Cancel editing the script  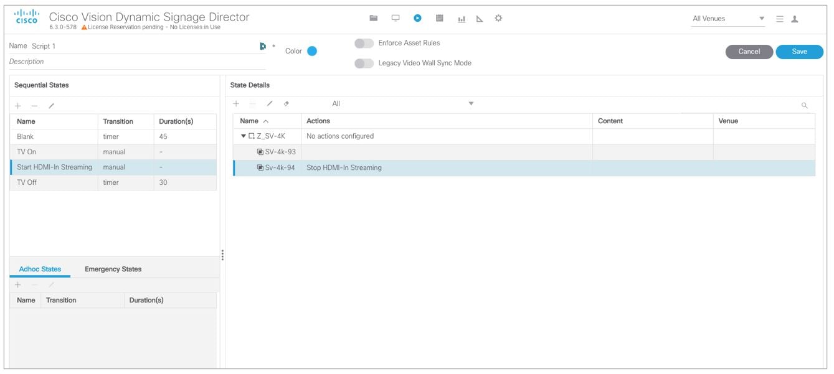click(749, 52)
